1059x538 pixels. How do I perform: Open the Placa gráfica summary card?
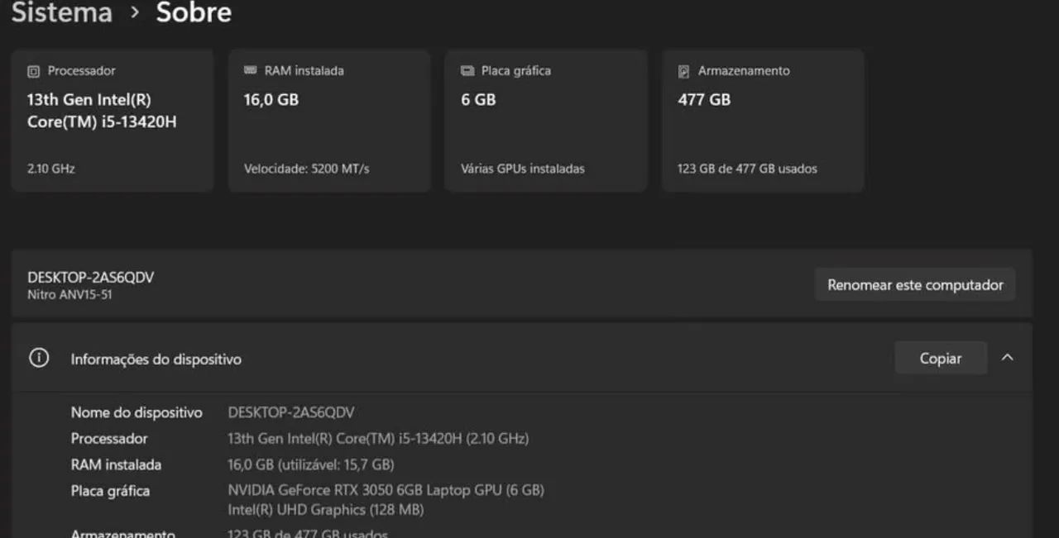(x=546, y=121)
